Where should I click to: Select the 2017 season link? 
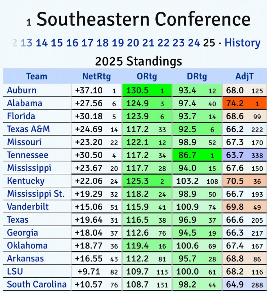[x=87, y=43]
